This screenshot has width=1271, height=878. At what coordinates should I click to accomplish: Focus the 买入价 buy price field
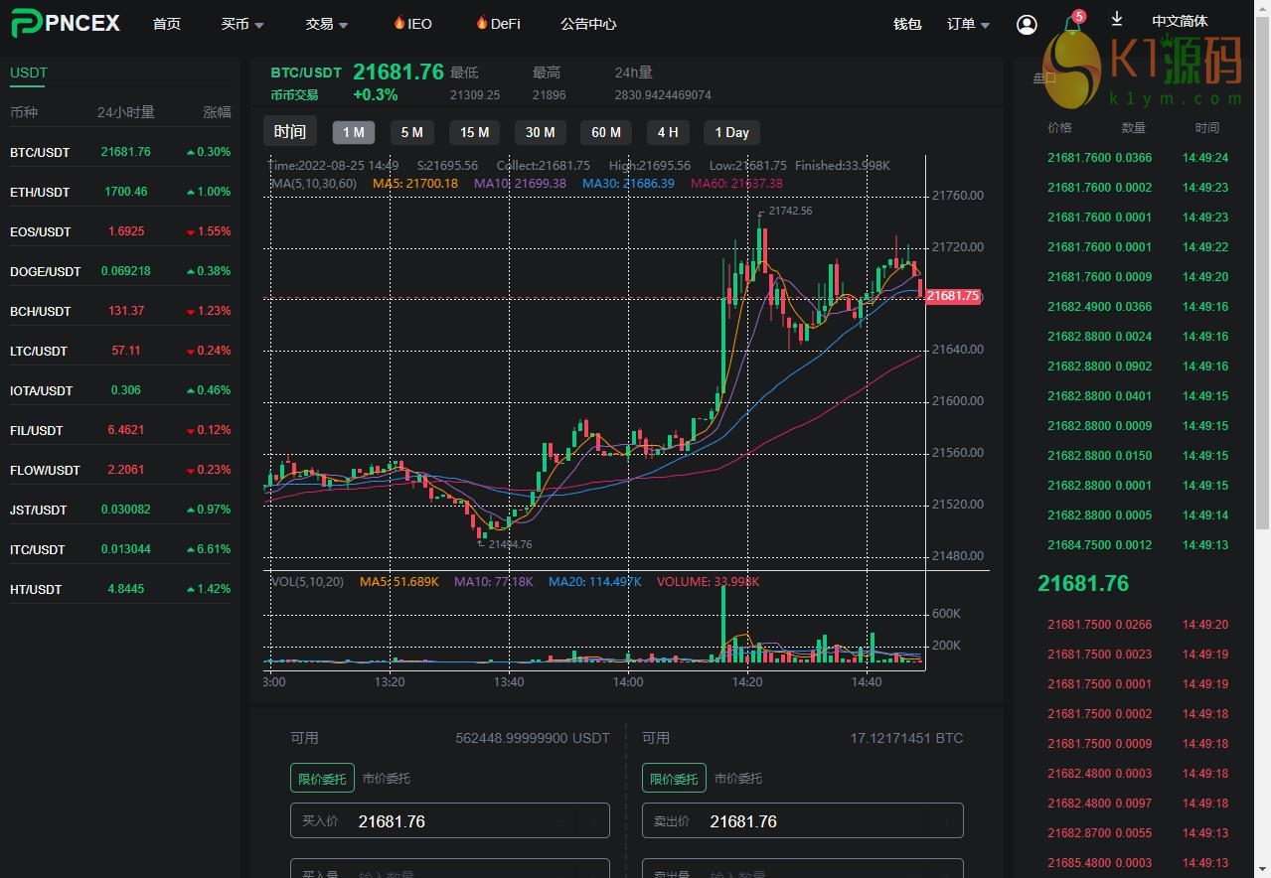click(450, 820)
